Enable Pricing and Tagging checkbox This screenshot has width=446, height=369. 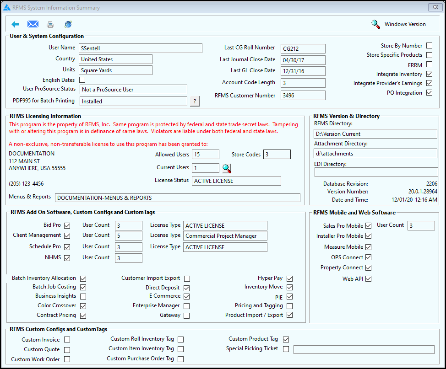click(x=289, y=306)
